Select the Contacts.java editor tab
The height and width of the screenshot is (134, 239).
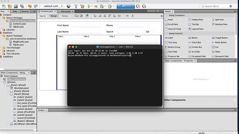(x=47, y=12)
